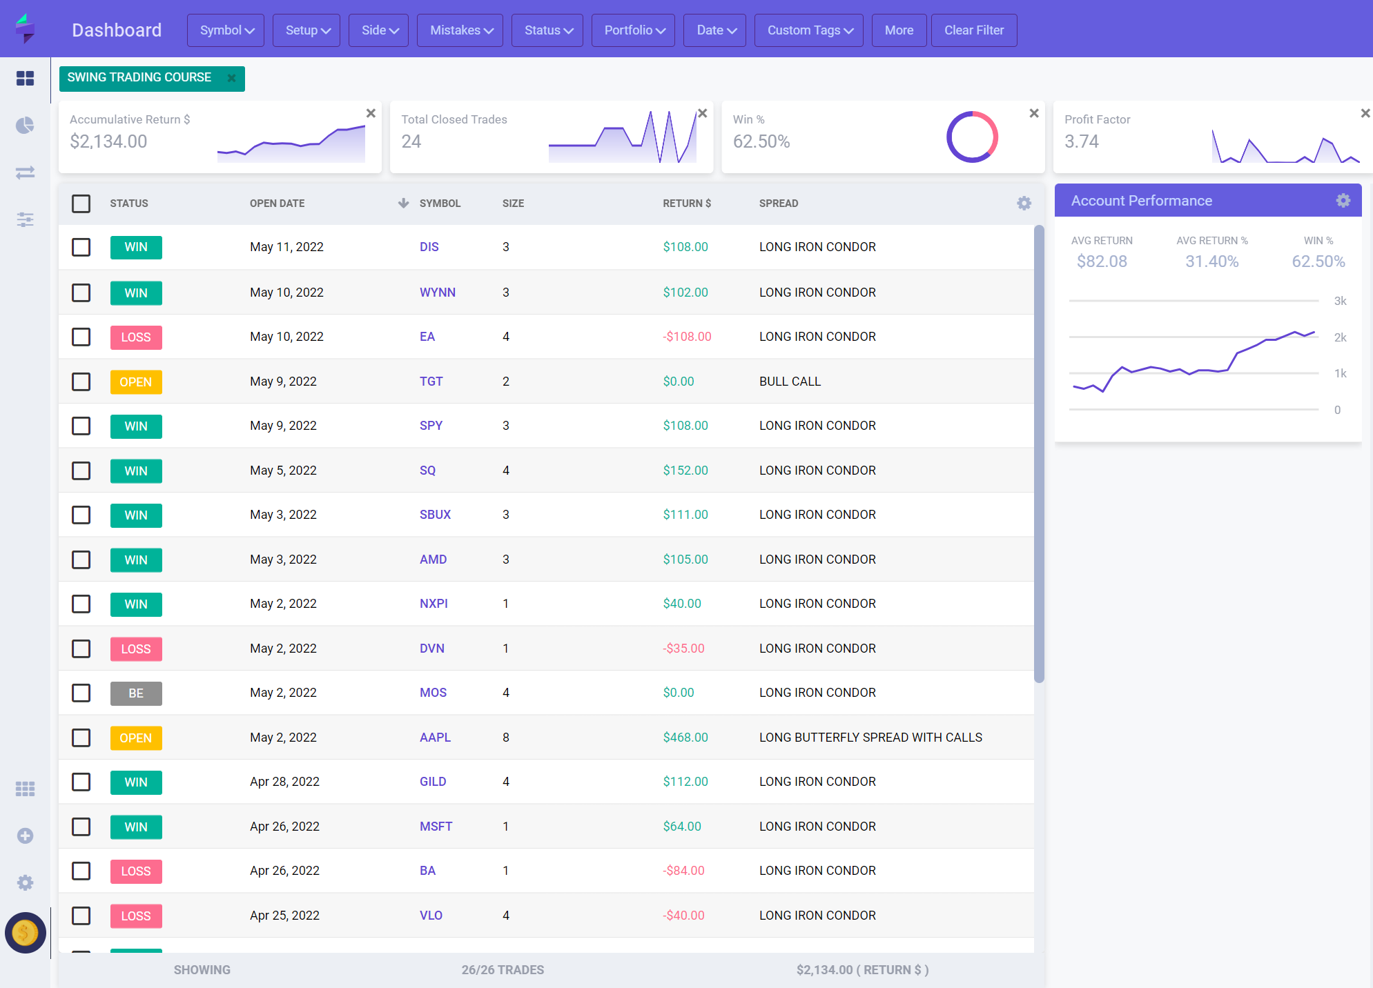Open the sliders filter sidebar icon
The height and width of the screenshot is (988, 1373).
25,219
